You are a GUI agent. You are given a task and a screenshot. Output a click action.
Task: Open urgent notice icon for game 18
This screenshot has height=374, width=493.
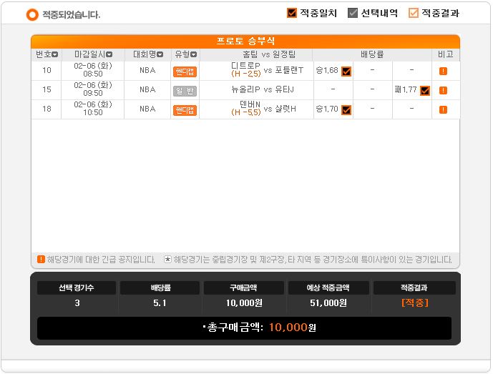(x=443, y=109)
